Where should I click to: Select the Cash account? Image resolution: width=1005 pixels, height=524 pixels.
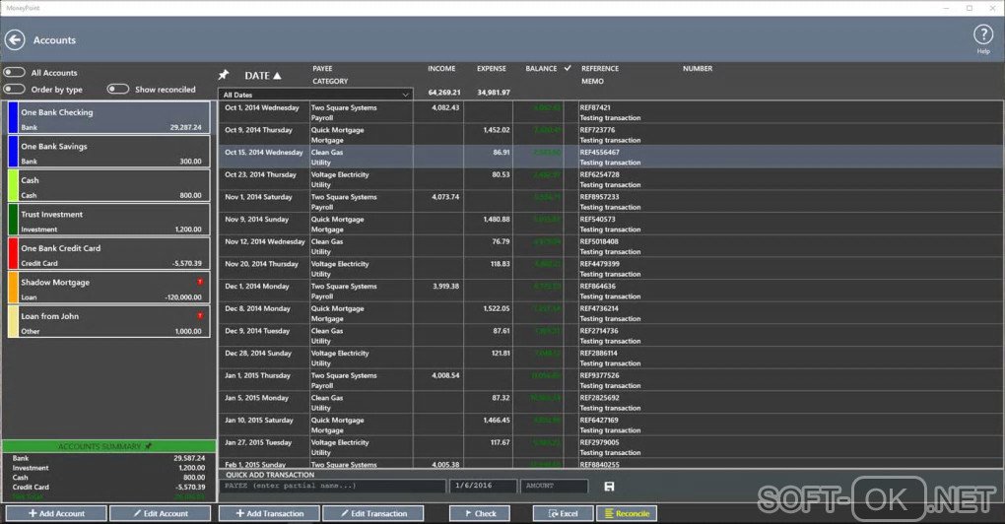[108, 186]
